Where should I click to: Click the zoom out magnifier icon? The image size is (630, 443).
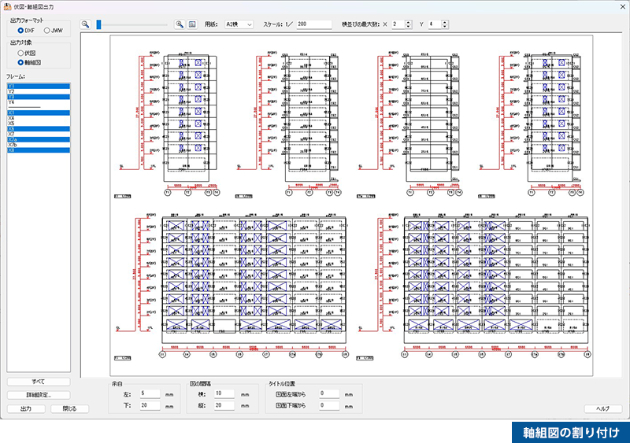pos(85,24)
